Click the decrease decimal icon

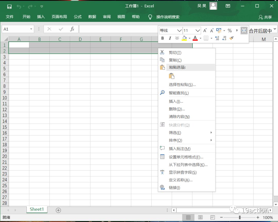tap(224, 38)
